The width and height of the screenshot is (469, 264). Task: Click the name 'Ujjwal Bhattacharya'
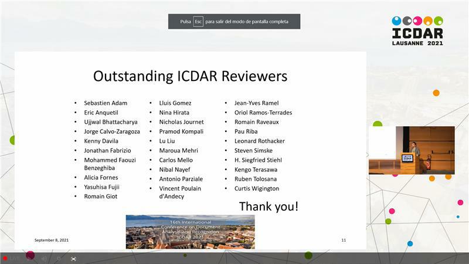pyautogui.click(x=111, y=122)
